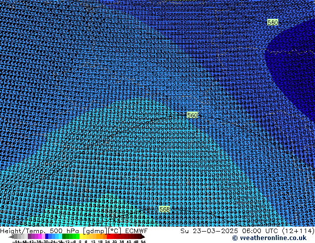Click the legend value '0'
Image resolution: width=315 pixels, height=243 pixels.
(80, 242)
